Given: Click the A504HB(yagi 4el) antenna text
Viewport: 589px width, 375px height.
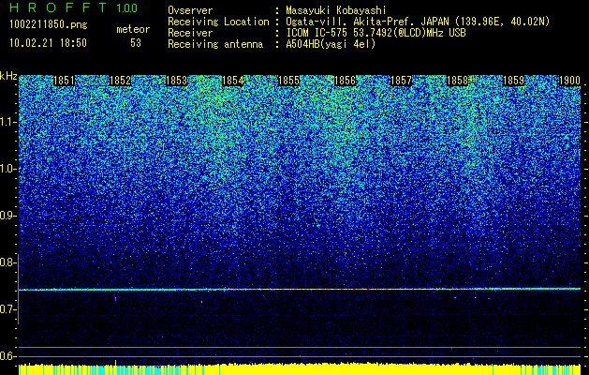Looking at the screenshot, I should (331, 44).
